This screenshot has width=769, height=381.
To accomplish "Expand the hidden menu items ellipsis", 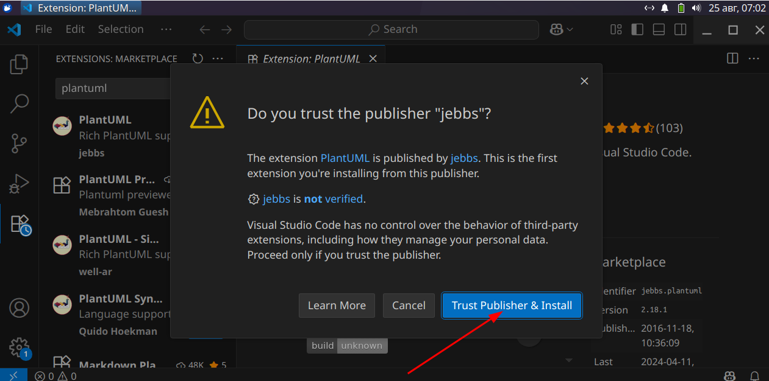I will [166, 29].
